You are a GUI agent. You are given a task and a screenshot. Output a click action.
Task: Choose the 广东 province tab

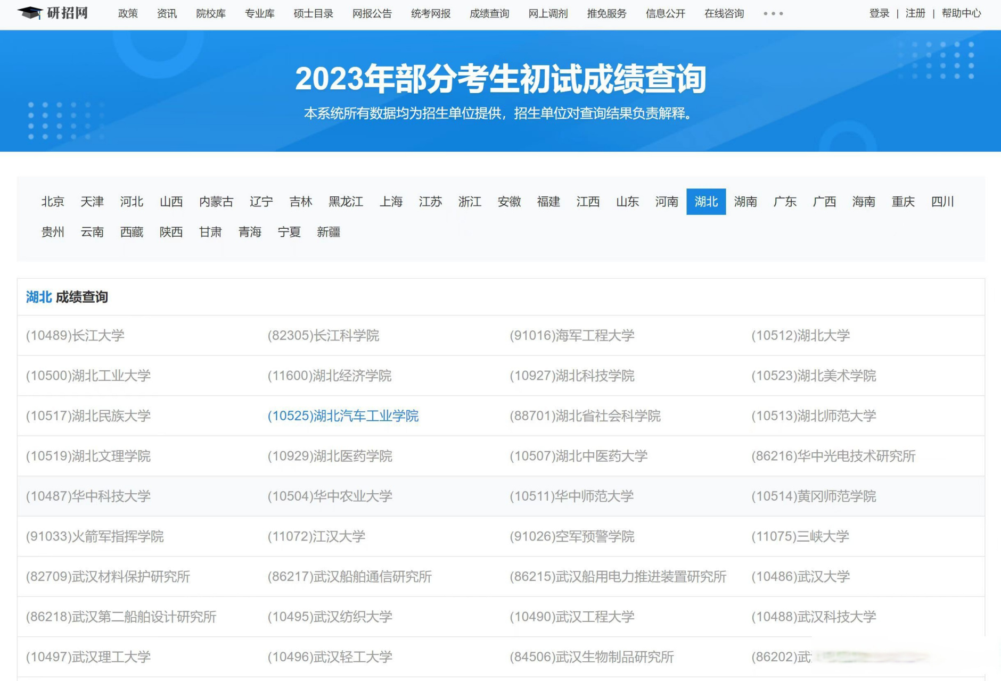[785, 202]
